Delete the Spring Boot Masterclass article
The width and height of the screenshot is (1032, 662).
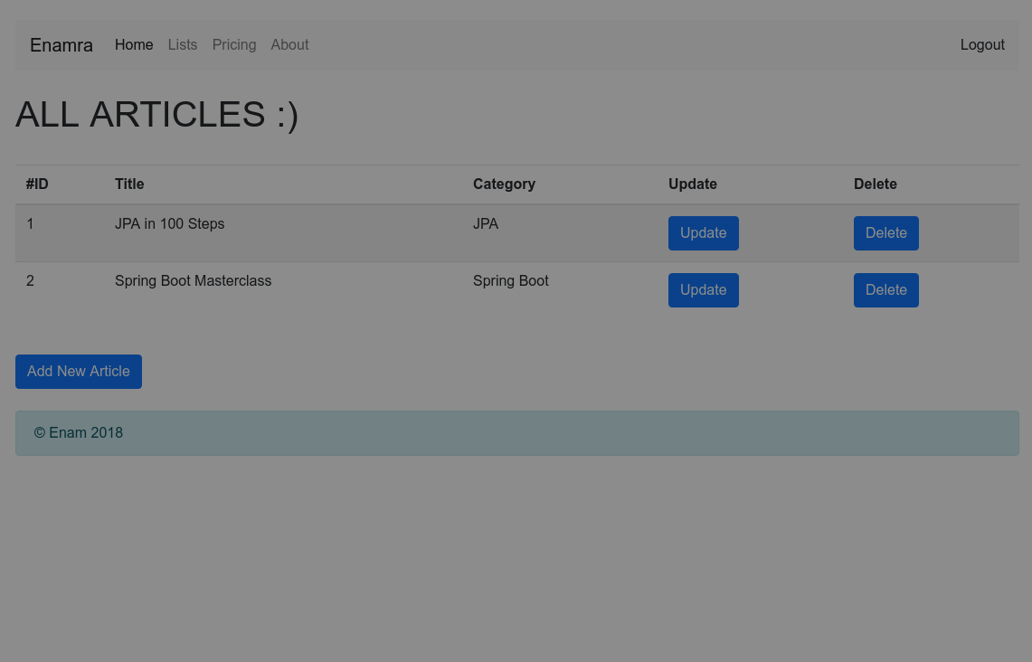885,290
